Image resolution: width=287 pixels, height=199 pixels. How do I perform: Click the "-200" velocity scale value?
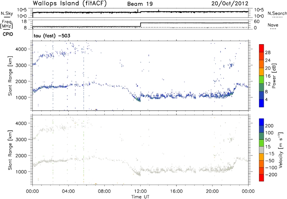click(x=271, y=175)
